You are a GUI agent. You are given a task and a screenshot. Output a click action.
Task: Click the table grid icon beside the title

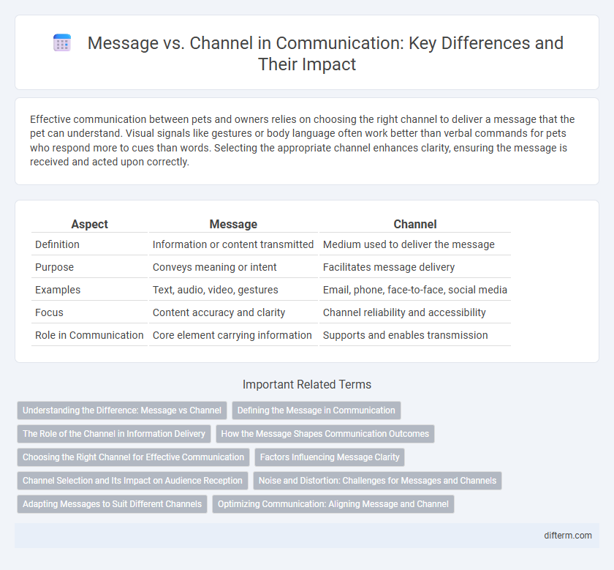point(62,42)
